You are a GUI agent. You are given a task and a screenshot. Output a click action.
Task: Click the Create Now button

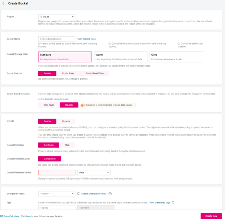211,216
